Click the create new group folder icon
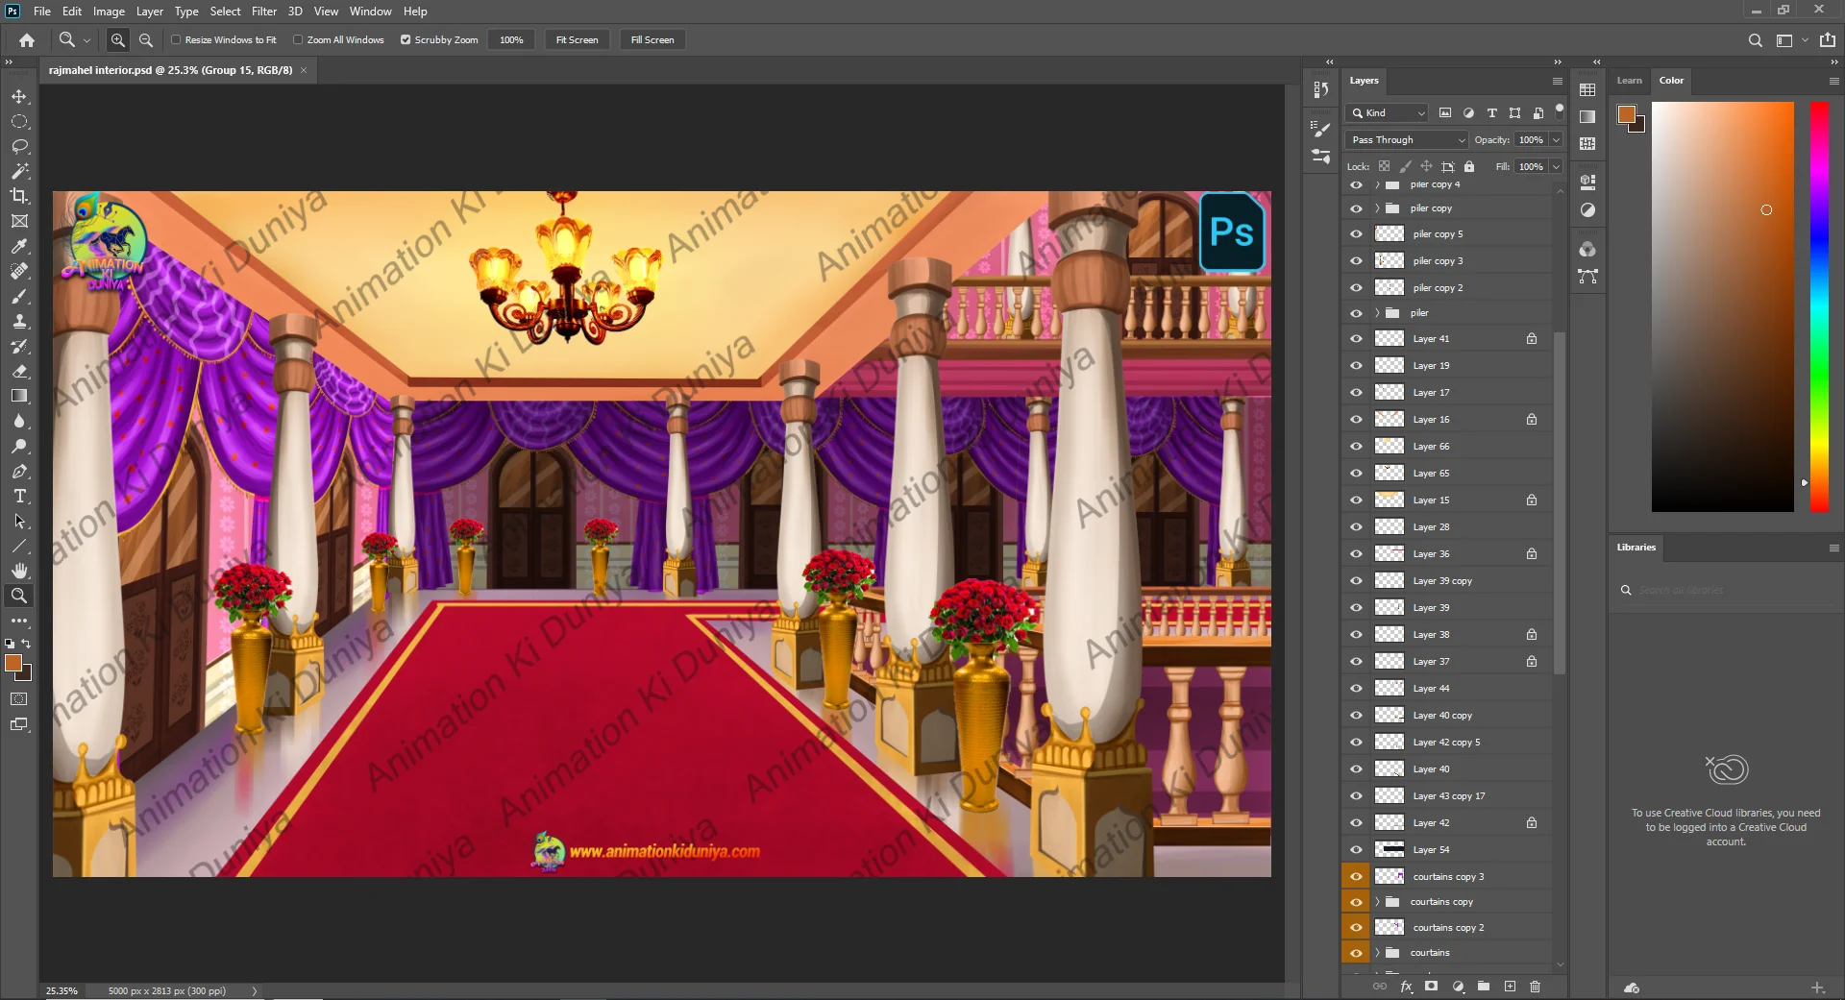 (x=1484, y=987)
